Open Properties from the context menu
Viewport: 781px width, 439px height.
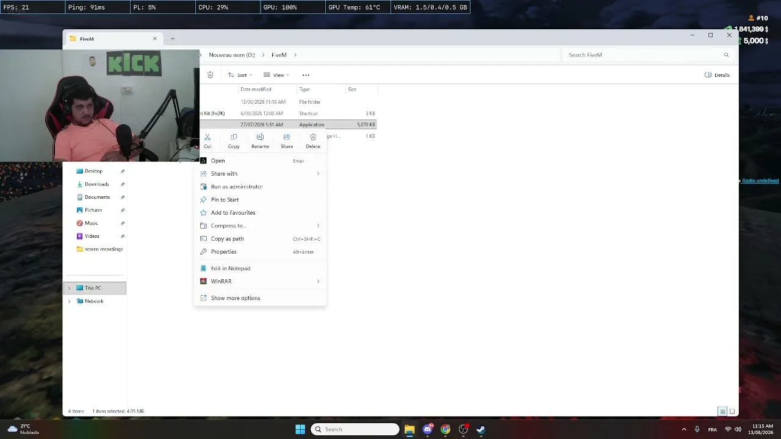point(260,252)
